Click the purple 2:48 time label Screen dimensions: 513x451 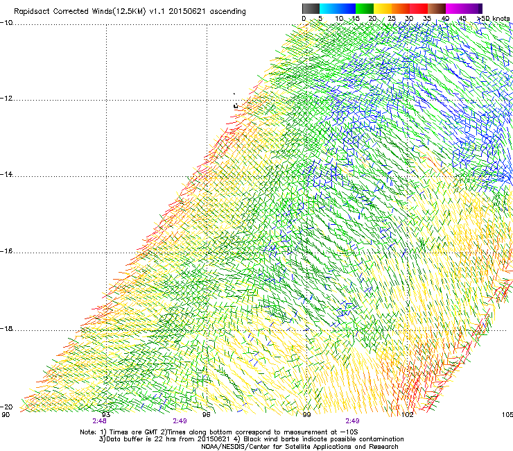(x=99, y=421)
